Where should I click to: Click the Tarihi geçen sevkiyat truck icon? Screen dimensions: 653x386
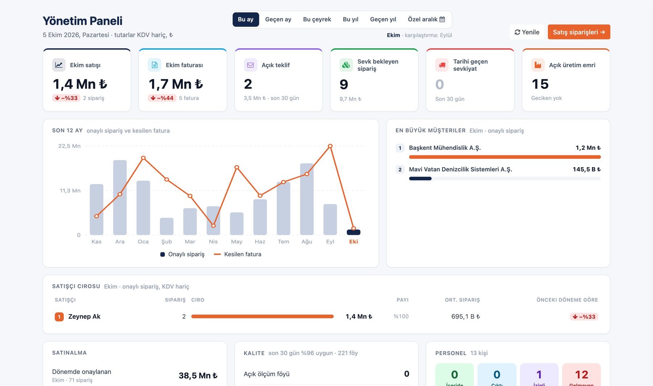pyautogui.click(x=442, y=65)
